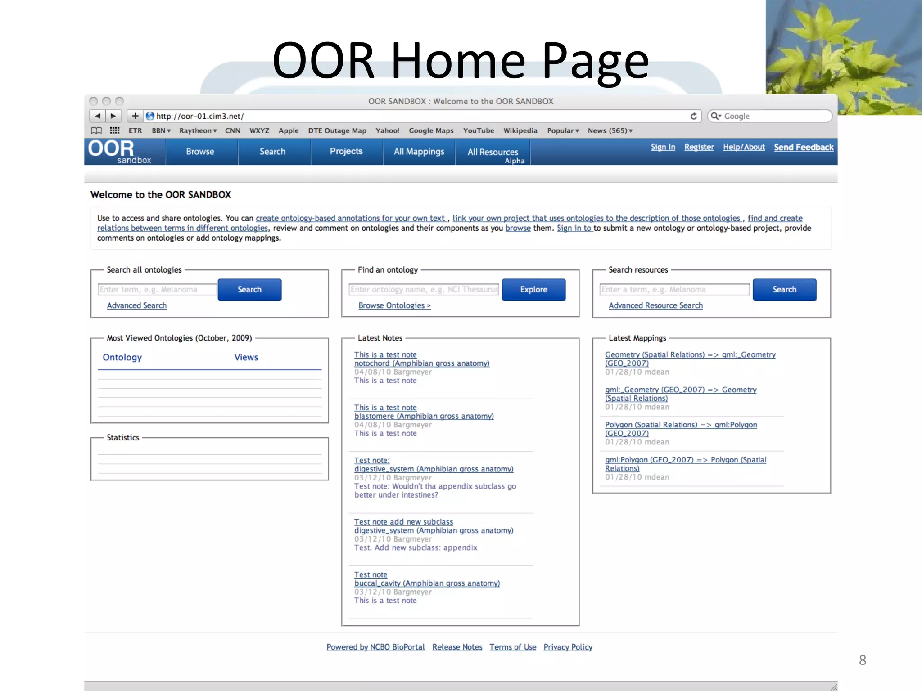The image size is (922, 691).
Task: Open the Yahoo! bookmark
Action: [x=388, y=130]
